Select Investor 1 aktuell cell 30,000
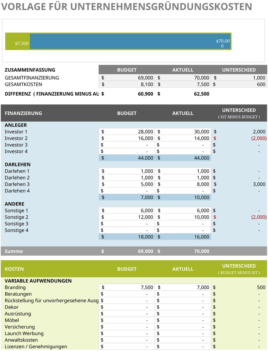The height and width of the screenshot is (351, 268). pyautogui.click(x=183, y=131)
